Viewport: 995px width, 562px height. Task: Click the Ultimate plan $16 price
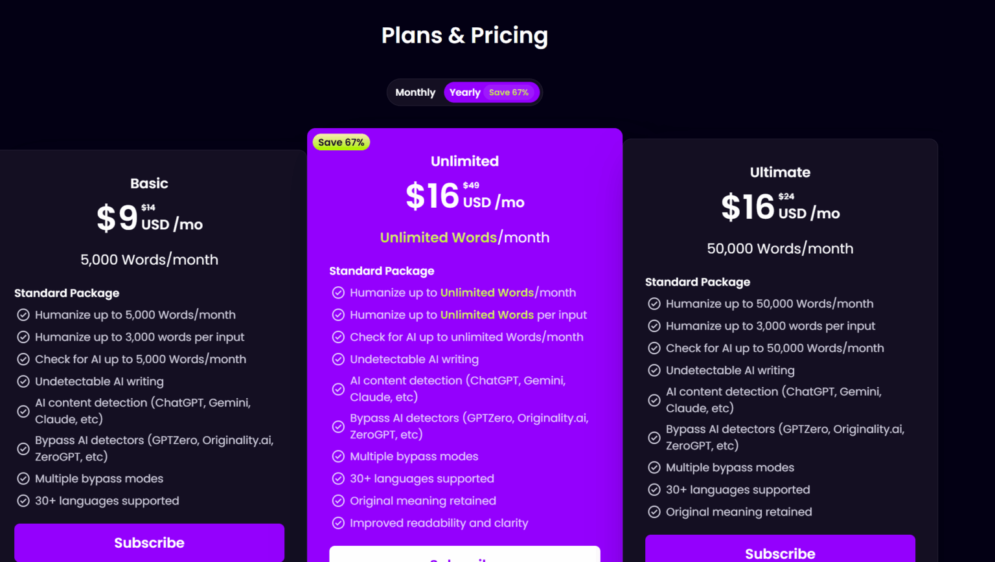click(x=748, y=207)
